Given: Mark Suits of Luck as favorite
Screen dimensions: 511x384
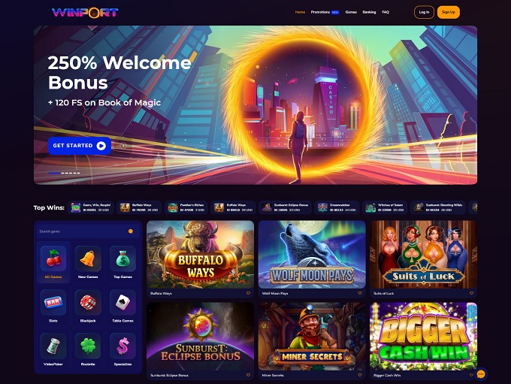Looking at the screenshot, I should tap(471, 293).
